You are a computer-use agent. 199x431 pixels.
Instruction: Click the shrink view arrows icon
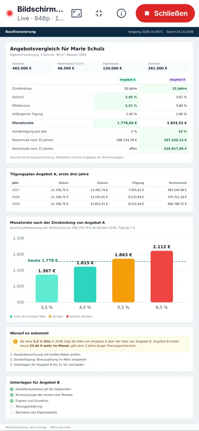[x=99, y=13]
